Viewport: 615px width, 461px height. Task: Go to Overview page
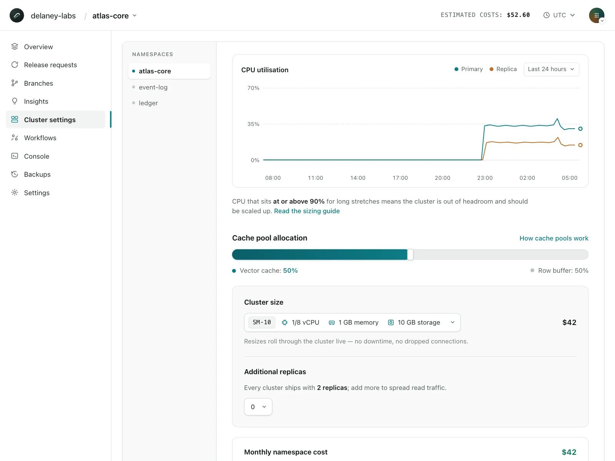pyautogui.click(x=56, y=46)
